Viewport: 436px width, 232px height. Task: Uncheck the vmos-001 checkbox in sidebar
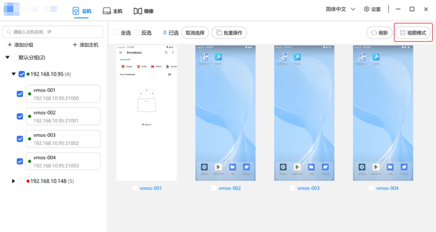tap(20, 94)
